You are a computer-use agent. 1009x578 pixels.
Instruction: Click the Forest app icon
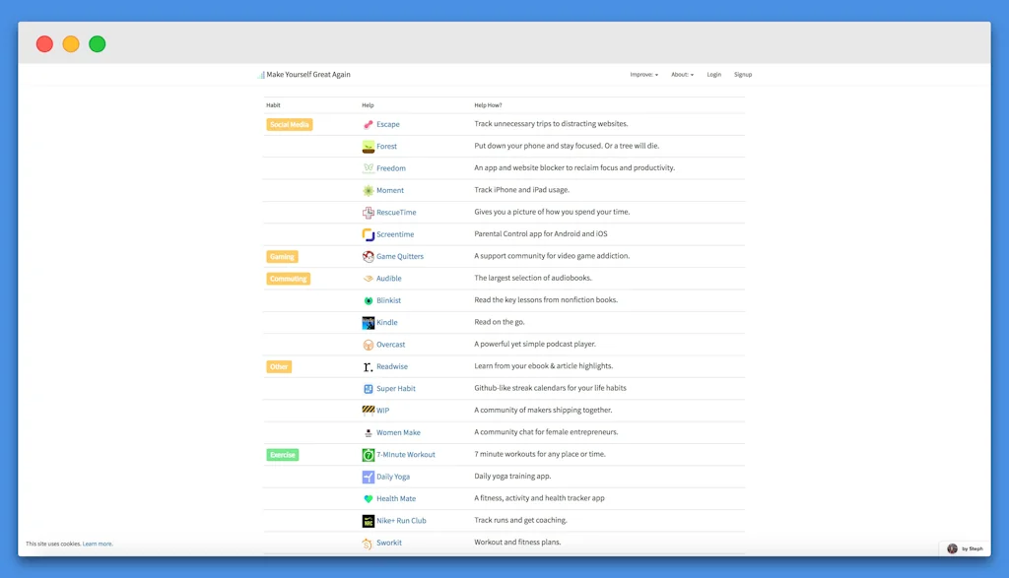[x=368, y=147]
